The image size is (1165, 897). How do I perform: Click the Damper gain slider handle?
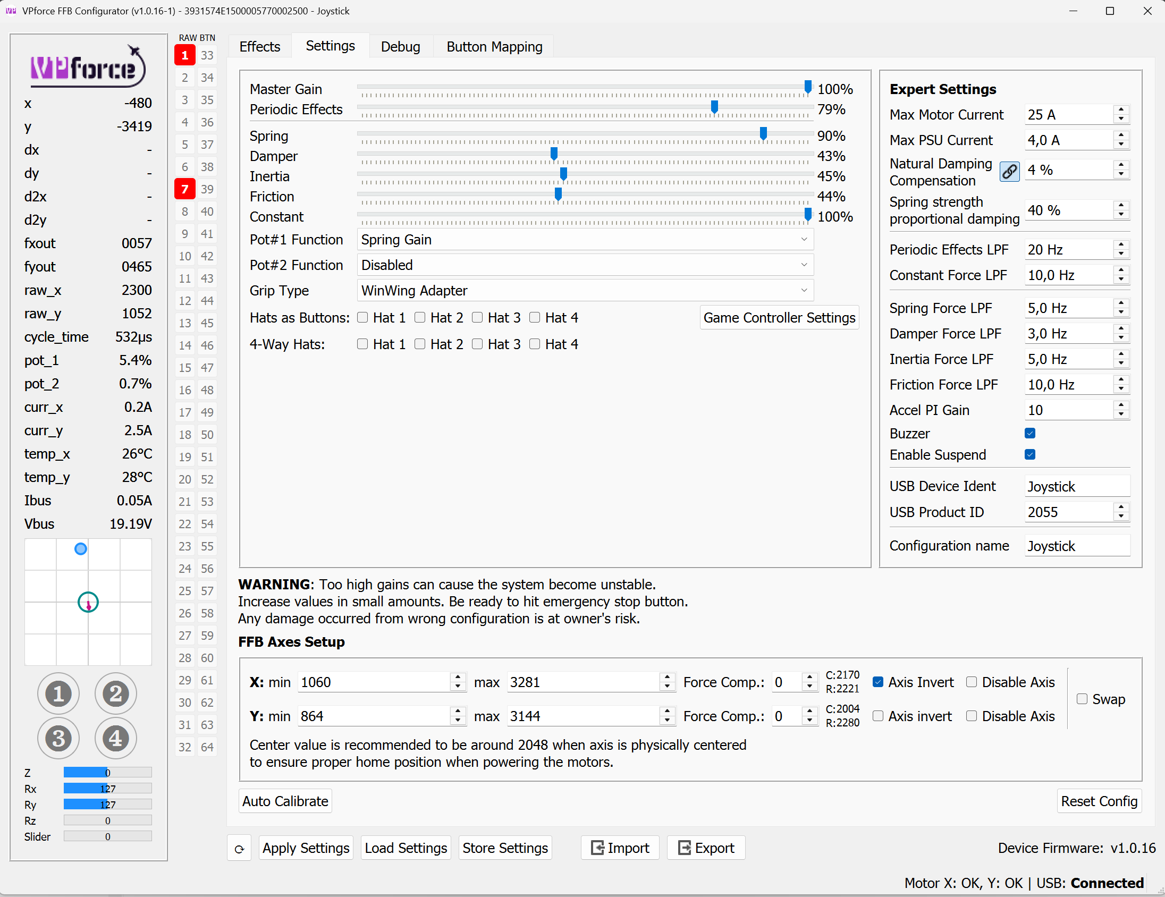[x=554, y=154]
